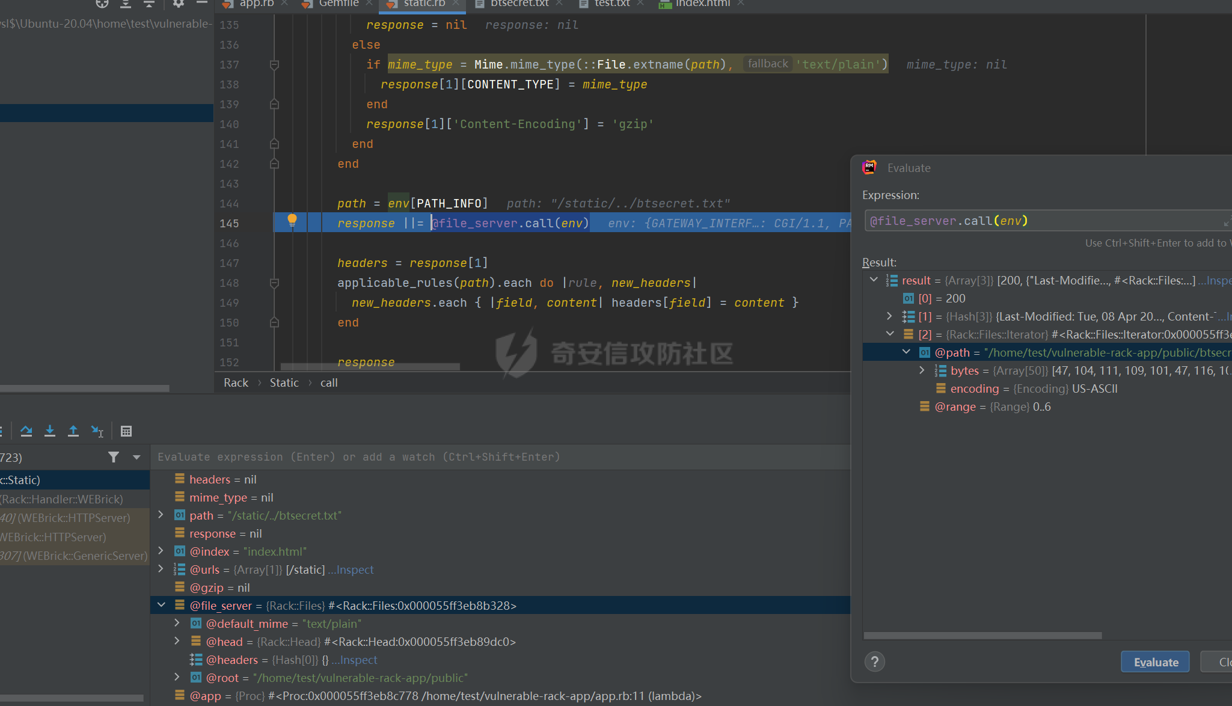Image resolution: width=1232 pixels, height=706 pixels.
Task: Toggle breakpoint at line number 135
Action: pyautogui.click(x=229, y=25)
